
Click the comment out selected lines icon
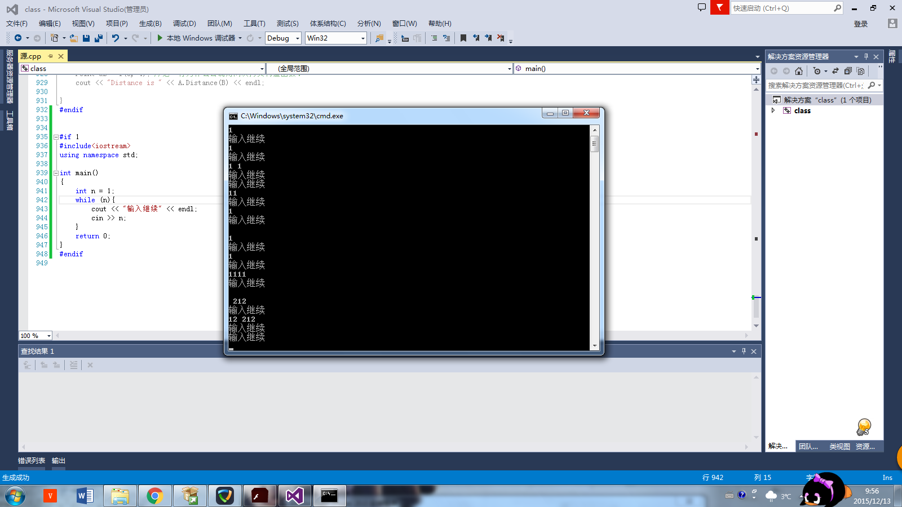434,38
